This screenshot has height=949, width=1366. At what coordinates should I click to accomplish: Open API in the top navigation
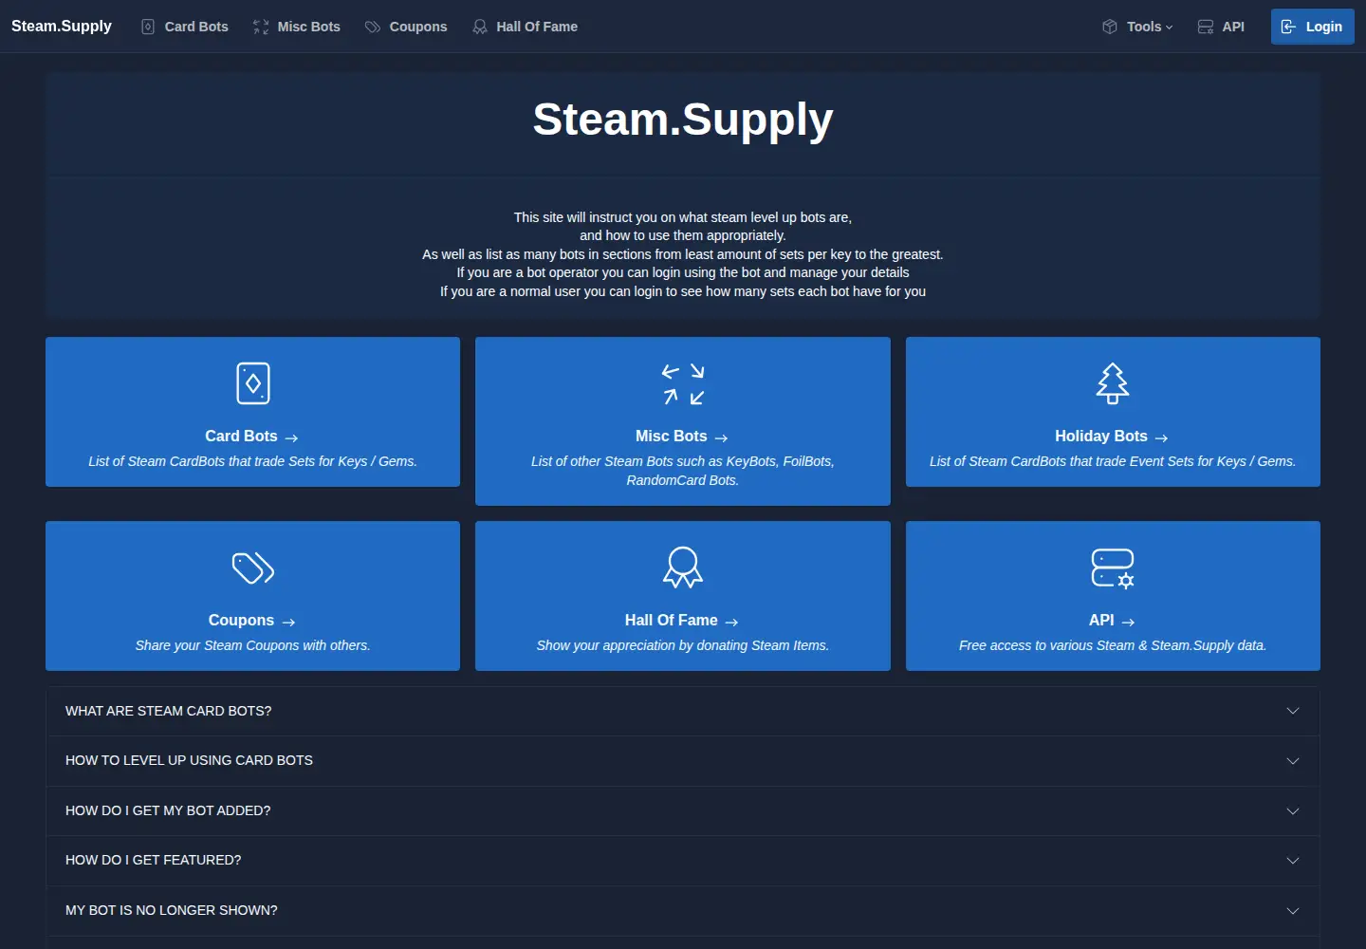tap(1221, 27)
